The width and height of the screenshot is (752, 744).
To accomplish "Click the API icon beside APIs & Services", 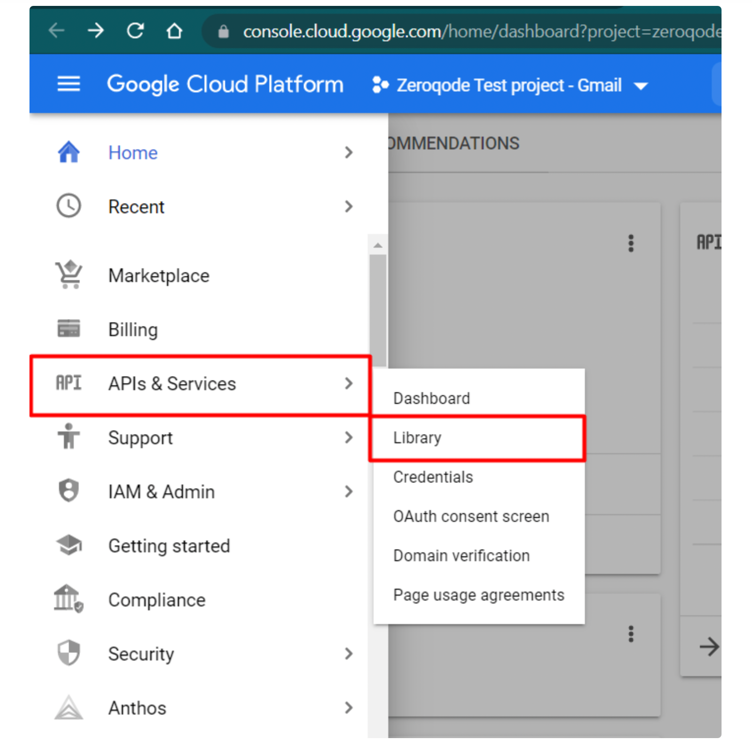I will [x=69, y=383].
